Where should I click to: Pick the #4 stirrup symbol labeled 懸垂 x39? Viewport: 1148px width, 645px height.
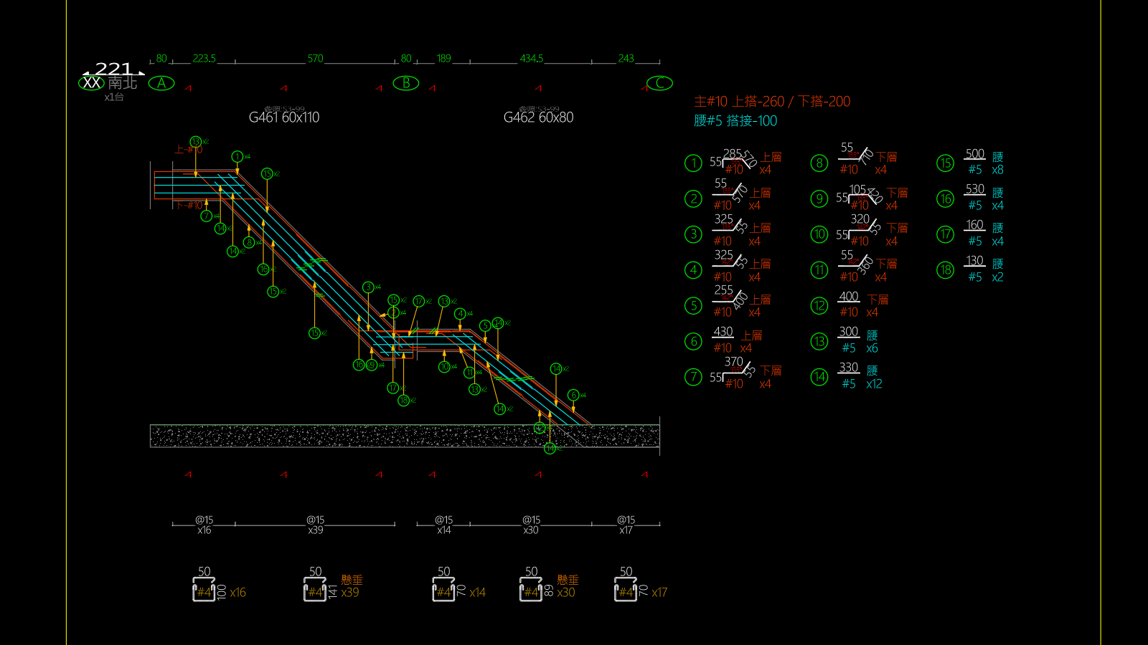pos(315,591)
